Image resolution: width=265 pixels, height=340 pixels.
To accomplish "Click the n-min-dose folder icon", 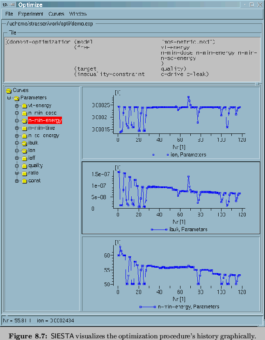I will pos(24,113).
